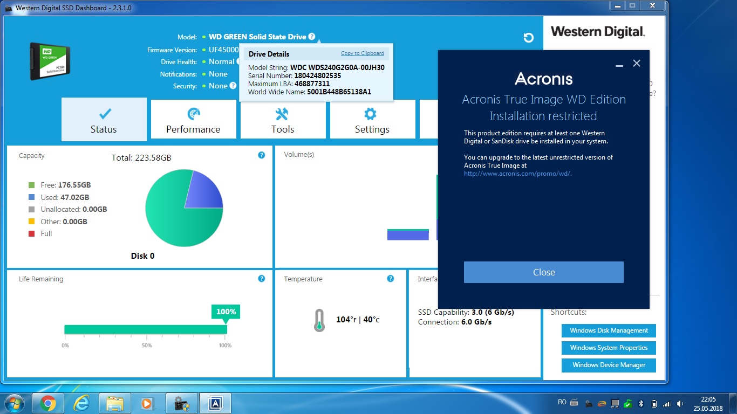The height and width of the screenshot is (414, 737).
Task: Click the blue horizontal bar in the Volume(s) panel
Action: pyautogui.click(x=408, y=235)
